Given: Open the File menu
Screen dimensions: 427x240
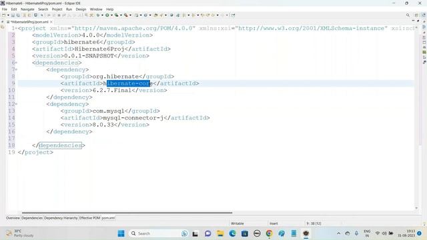Looking at the screenshot, I should tap(5, 9).
